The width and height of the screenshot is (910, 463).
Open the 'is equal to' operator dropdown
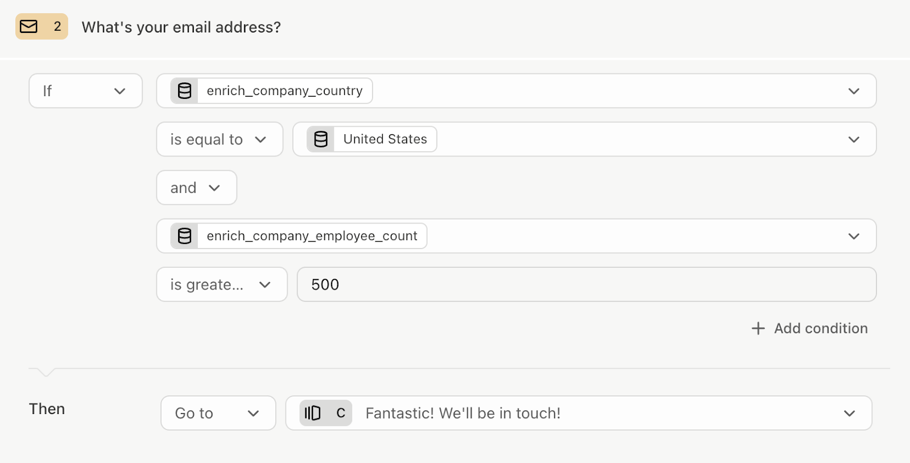point(219,139)
